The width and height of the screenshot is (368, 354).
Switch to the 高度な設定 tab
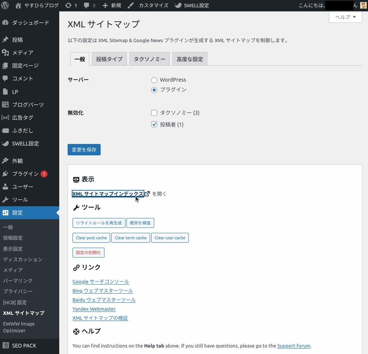tap(190, 59)
